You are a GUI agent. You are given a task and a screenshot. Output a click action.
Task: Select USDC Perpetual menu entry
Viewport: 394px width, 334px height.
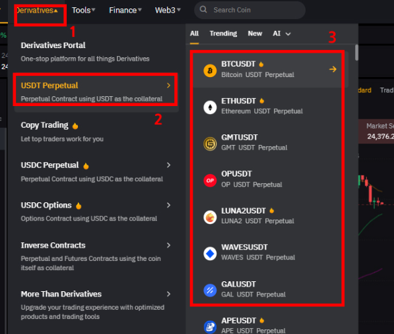(x=96, y=172)
